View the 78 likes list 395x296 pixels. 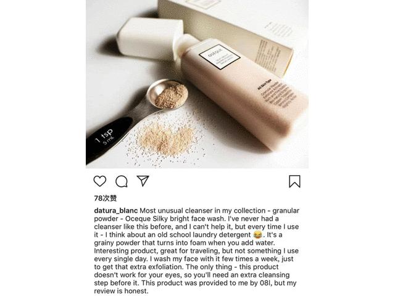tap(106, 199)
